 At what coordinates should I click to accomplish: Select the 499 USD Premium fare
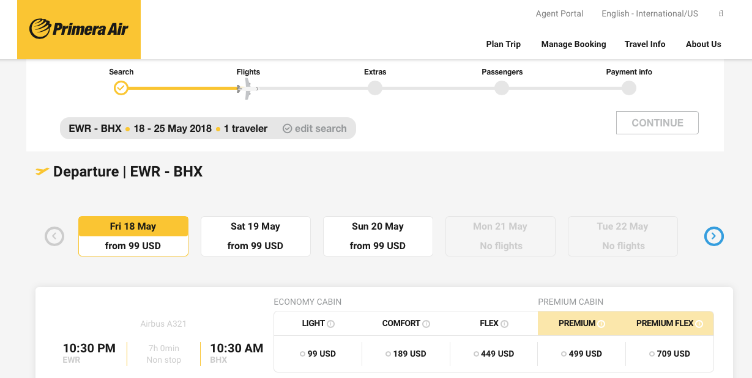tap(581, 354)
